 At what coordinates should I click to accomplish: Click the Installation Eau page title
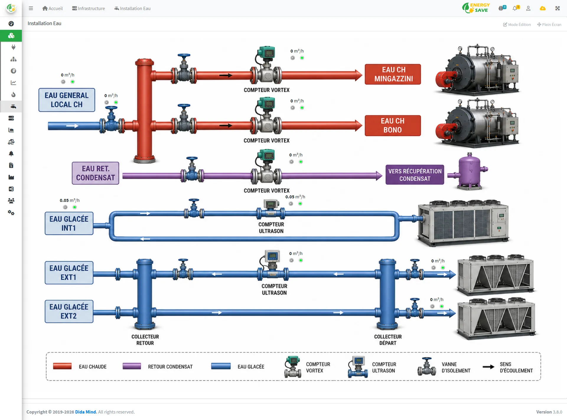click(44, 23)
